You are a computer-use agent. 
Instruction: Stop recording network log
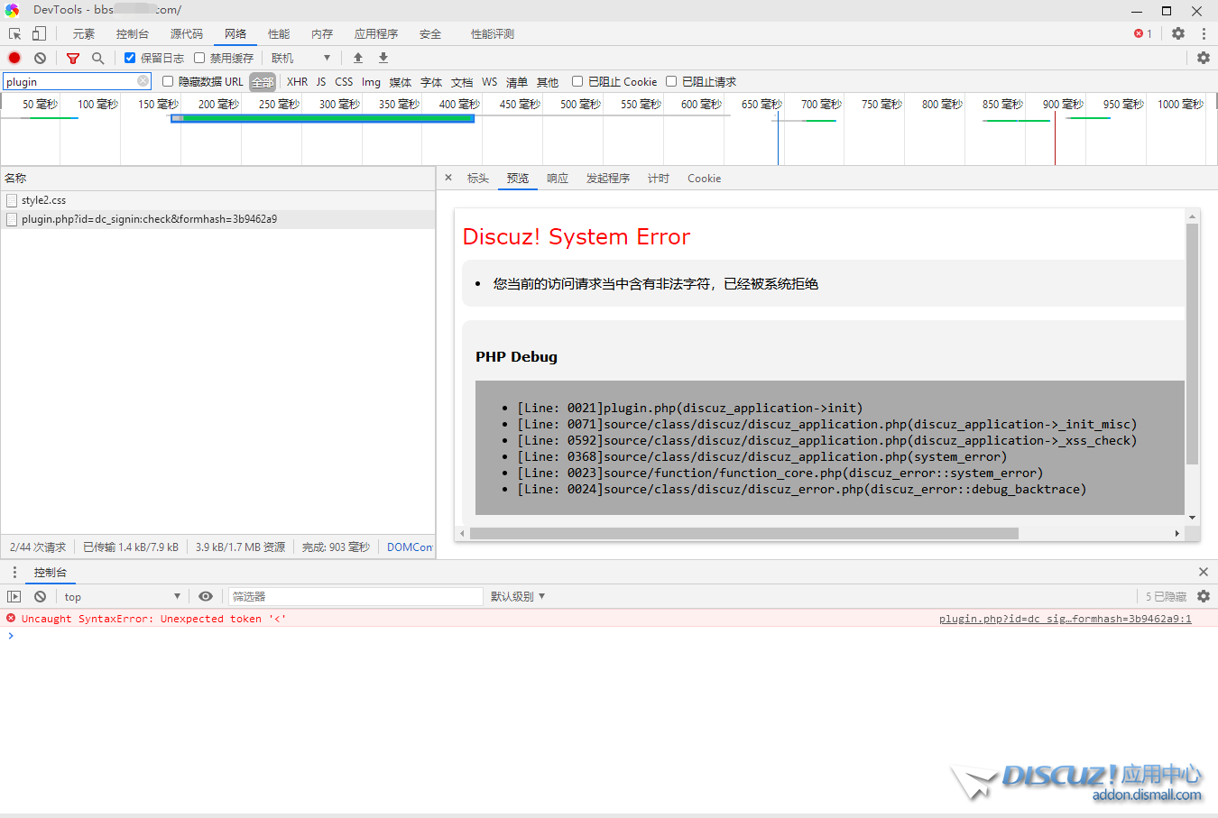click(14, 58)
